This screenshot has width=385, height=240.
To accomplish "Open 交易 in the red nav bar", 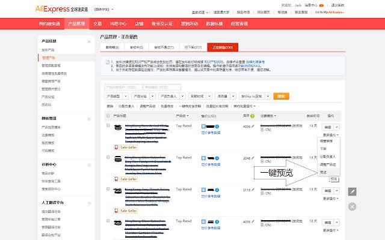I will point(97,24).
